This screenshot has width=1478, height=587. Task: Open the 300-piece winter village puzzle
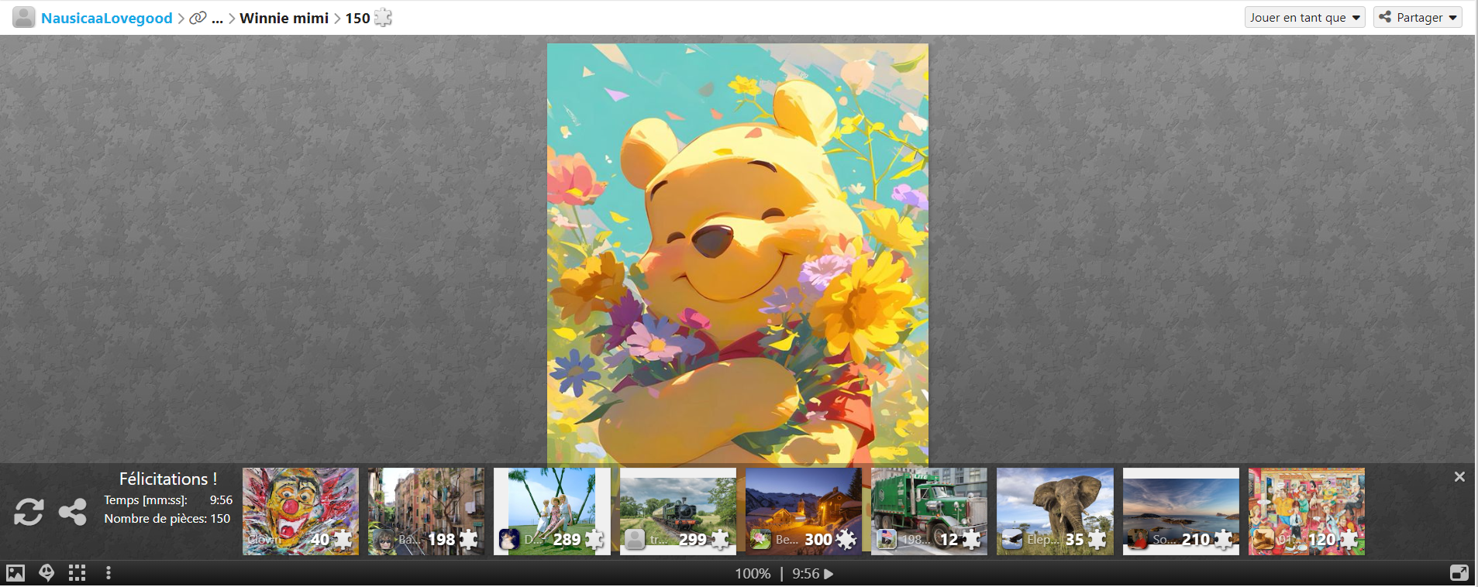[x=804, y=511]
